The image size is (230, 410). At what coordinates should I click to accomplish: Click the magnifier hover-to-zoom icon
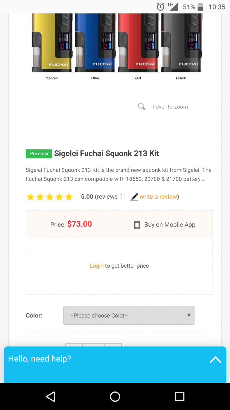click(141, 106)
